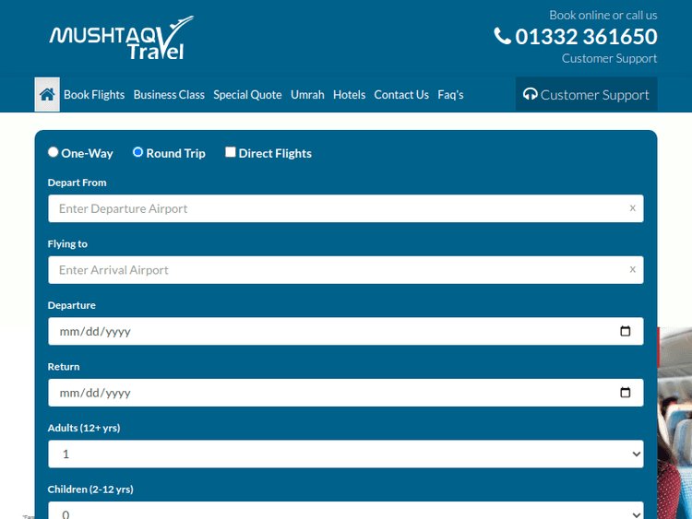Open the Return date calendar picker icon
692x519 pixels.
click(x=625, y=393)
